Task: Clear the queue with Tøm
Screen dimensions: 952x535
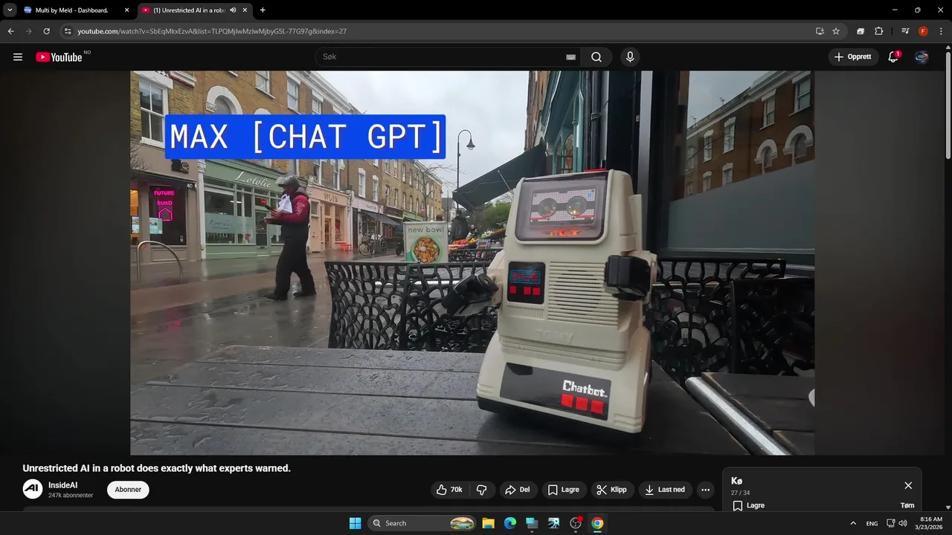Action: point(907,505)
